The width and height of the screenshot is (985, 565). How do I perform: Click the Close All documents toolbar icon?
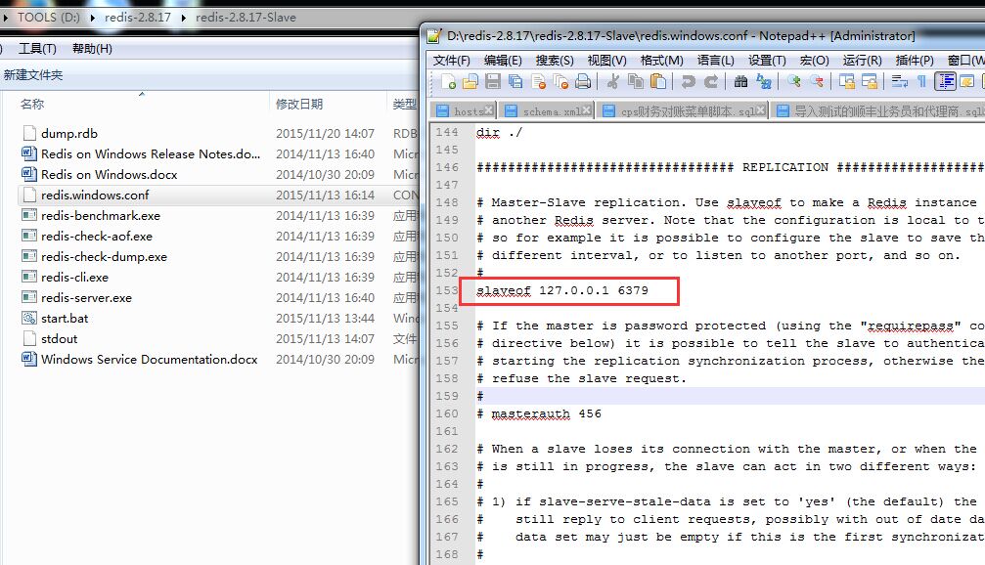tap(561, 81)
